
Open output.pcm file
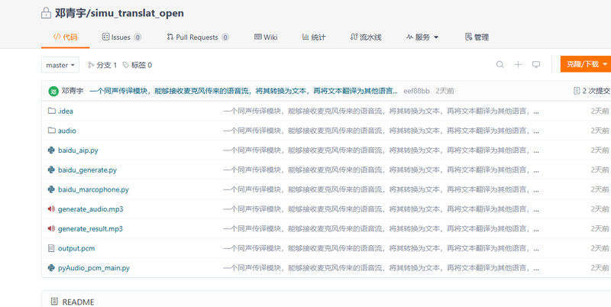point(76,248)
